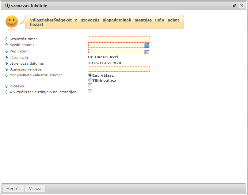
Task: Select the Több válasz radio button
Action: point(90,80)
